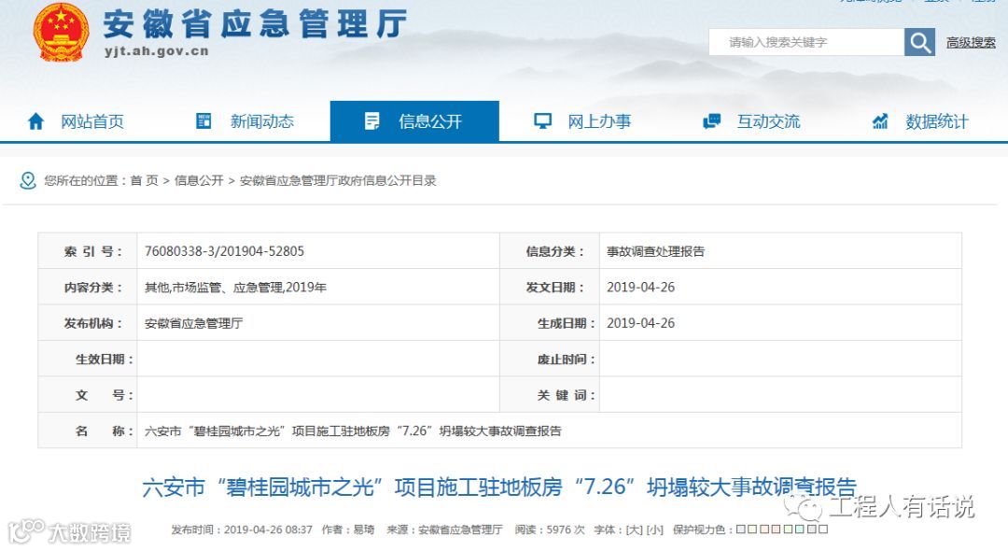Choose the peach eye-protection color swatch
This screenshot has width=1008, height=551.
pyautogui.click(x=764, y=530)
